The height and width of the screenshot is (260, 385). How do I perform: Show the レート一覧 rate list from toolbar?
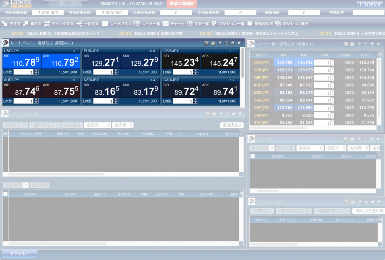[x=147, y=24]
